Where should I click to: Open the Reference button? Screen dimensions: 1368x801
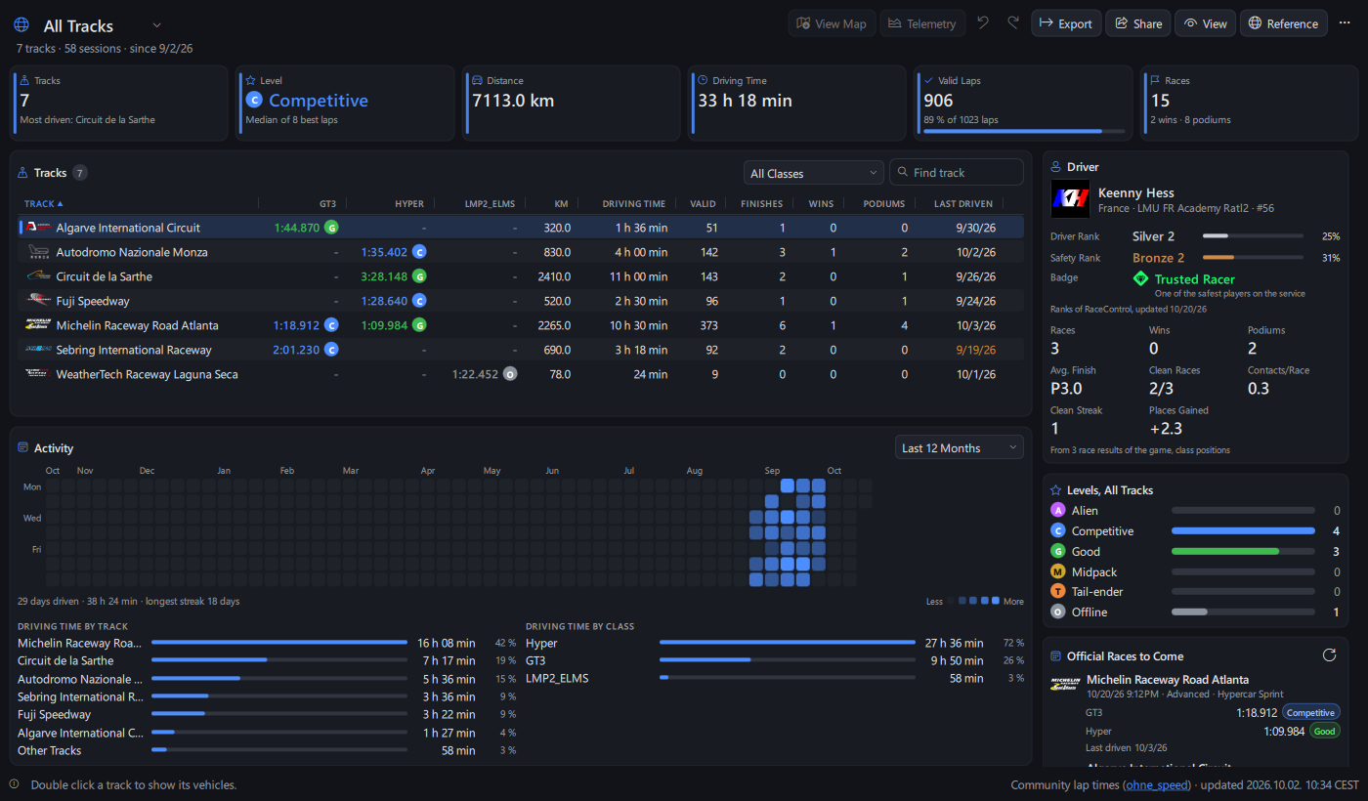click(1284, 23)
